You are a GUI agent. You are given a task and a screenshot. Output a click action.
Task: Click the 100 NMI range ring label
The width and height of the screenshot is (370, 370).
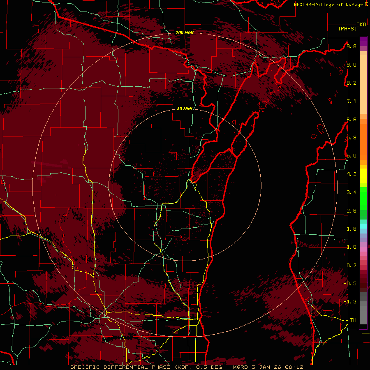pos(185,32)
